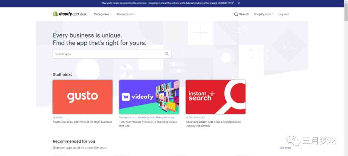This screenshot has height=156, width=348.
Task: Click the Staff picks heading
Action: click(63, 75)
